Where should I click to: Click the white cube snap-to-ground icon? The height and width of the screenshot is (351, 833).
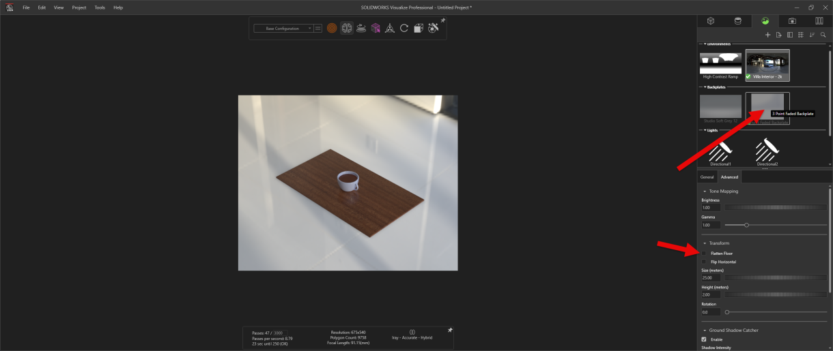(x=419, y=29)
